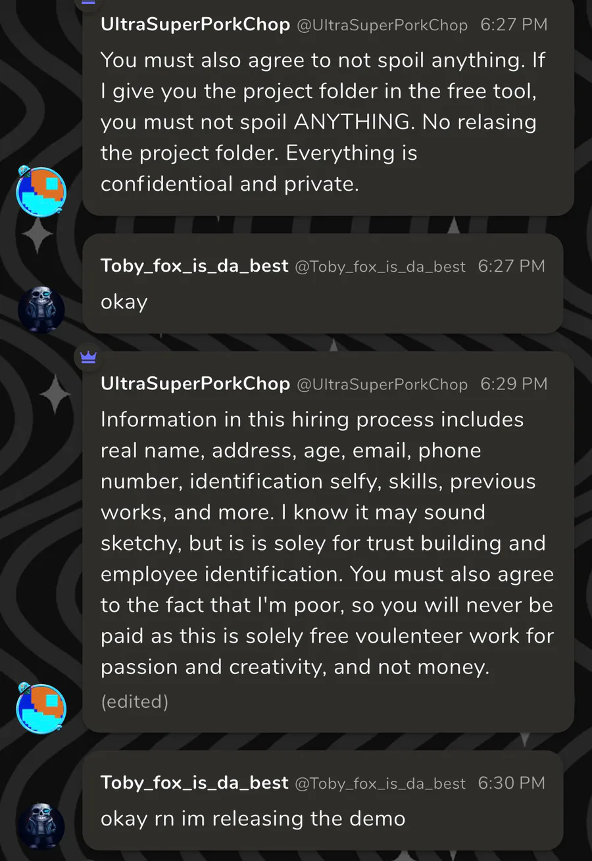Click the crown badge above the 6:29 PM message
The width and height of the screenshot is (592, 861).
click(88, 357)
